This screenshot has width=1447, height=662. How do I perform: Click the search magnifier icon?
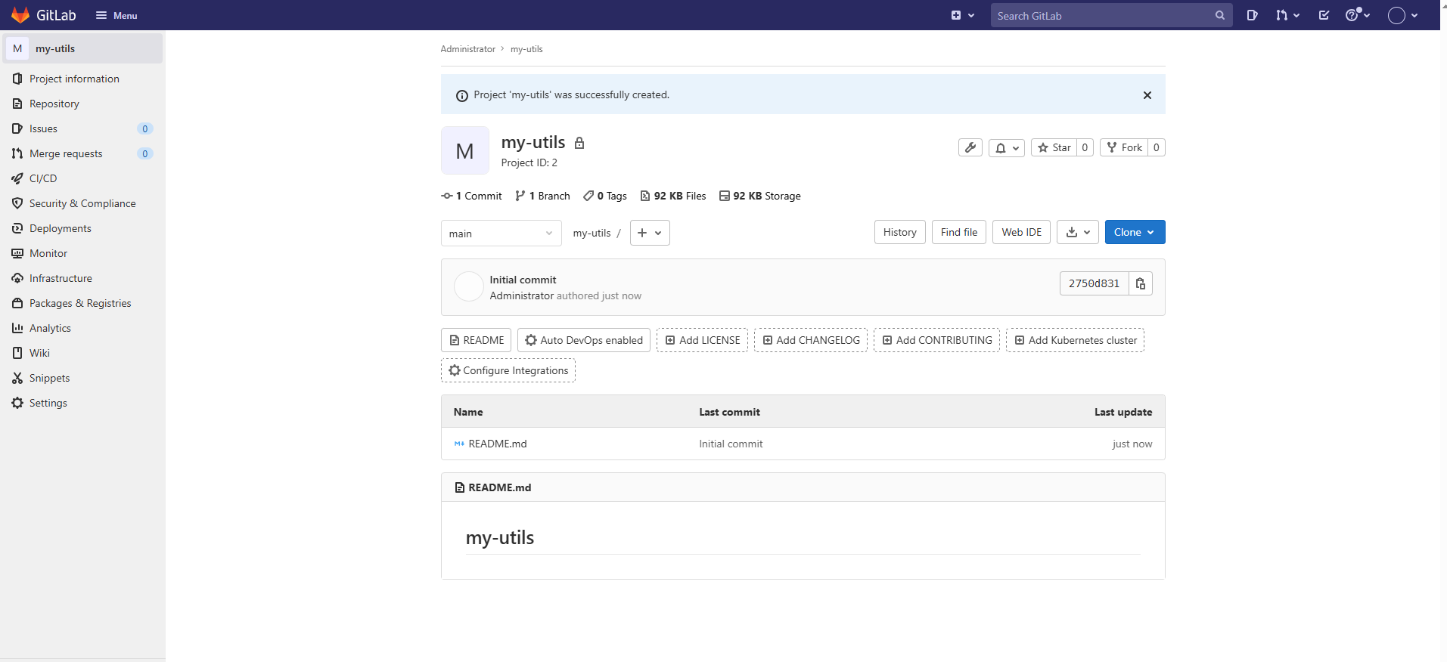(1219, 15)
